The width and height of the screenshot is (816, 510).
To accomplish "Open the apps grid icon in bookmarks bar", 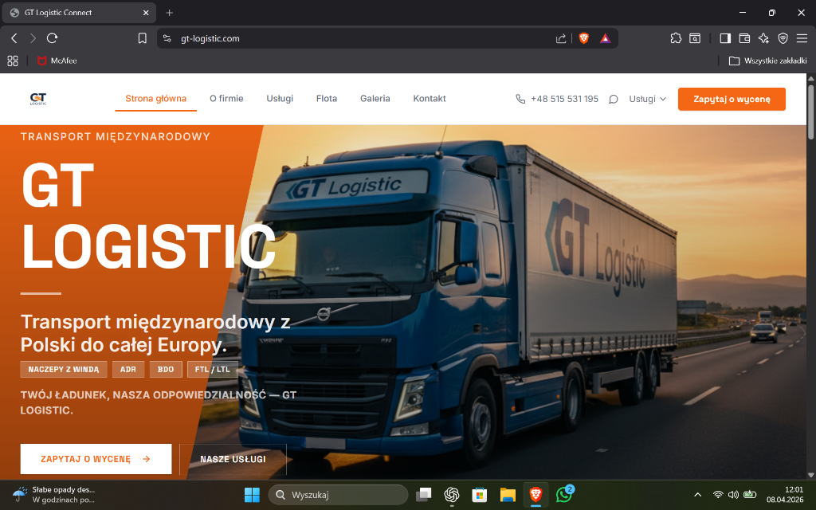I will click(x=13, y=61).
